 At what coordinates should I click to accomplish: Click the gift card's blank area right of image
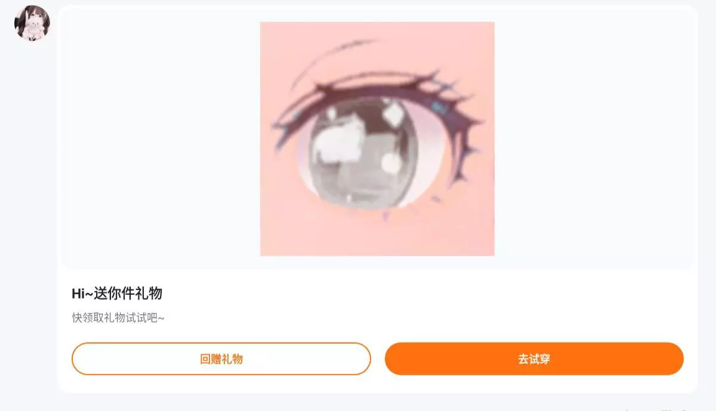(x=595, y=137)
